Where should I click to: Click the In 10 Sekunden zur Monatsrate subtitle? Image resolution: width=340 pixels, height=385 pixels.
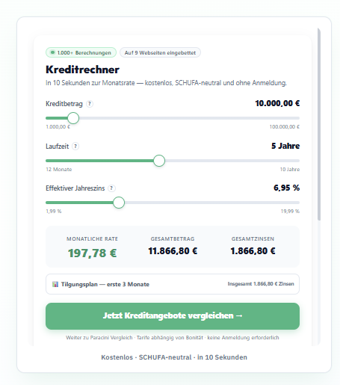tap(166, 83)
